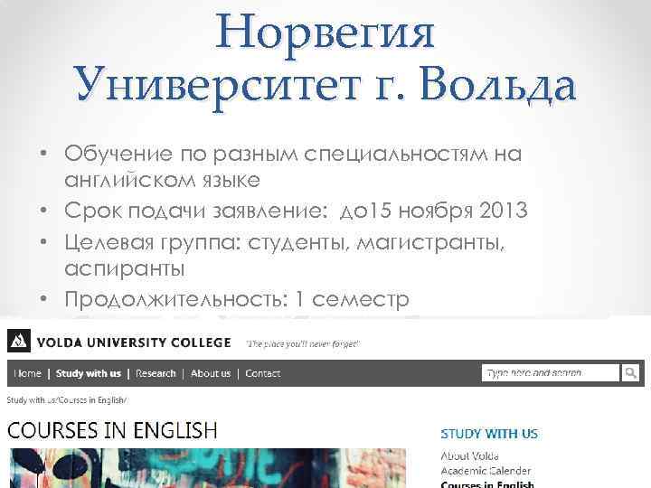Click the COURSES IN ENGLISH page heading
Image resolution: width=651 pixels, height=488 pixels.
[x=112, y=430]
